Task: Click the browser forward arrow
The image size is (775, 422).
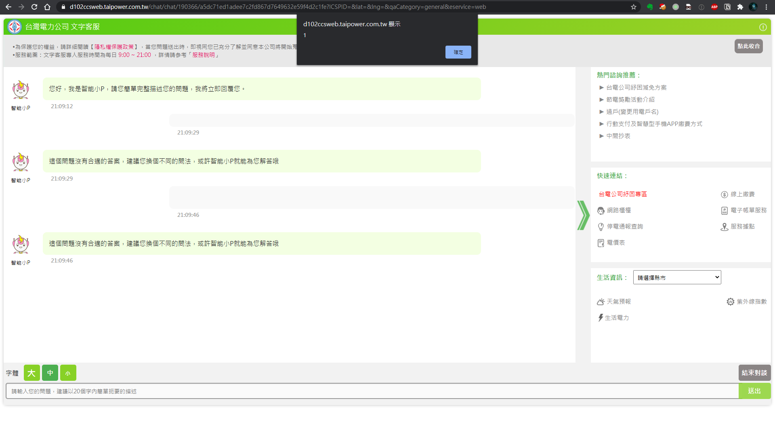Action: point(21,7)
